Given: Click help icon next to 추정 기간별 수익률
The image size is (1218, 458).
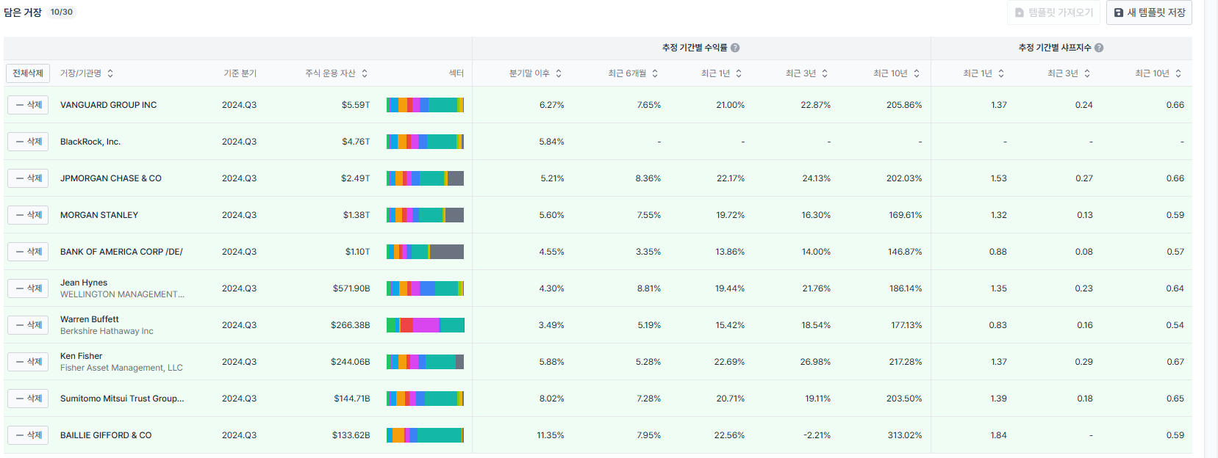Looking at the screenshot, I should click(x=735, y=48).
